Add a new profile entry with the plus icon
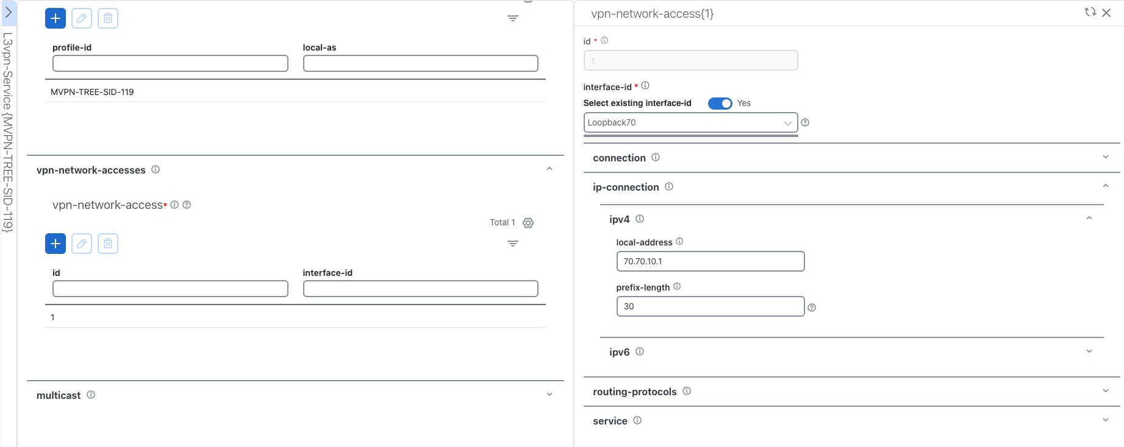Image resolution: width=1124 pixels, height=447 pixels. pyautogui.click(x=55, y=18)
